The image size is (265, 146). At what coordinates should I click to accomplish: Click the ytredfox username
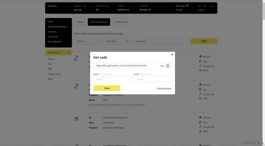(x=52, y=6)
